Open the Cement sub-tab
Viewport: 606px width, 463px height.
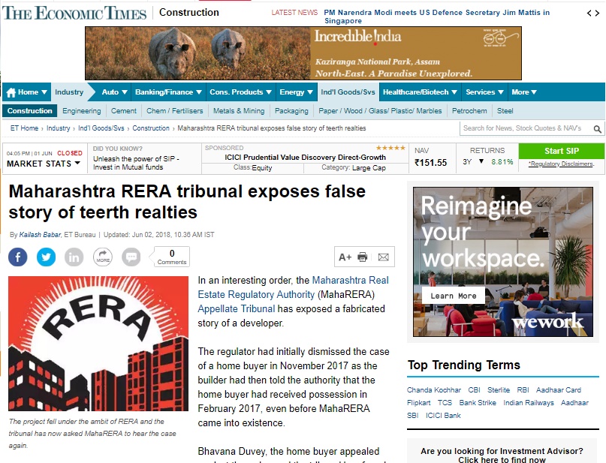124,111
